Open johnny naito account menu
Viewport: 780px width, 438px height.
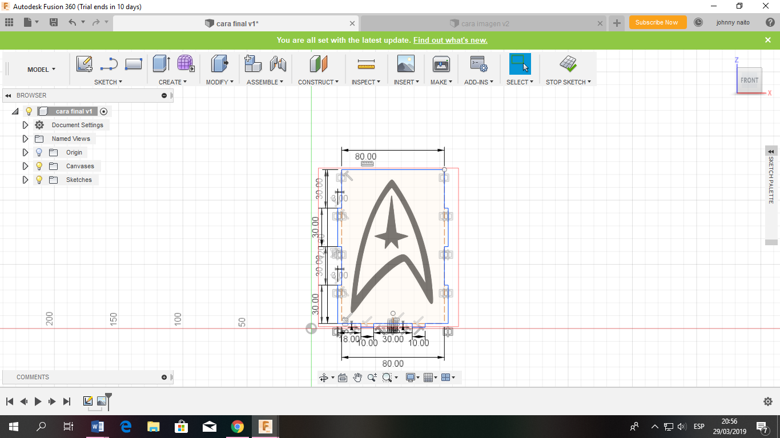[x=733, y=22]
